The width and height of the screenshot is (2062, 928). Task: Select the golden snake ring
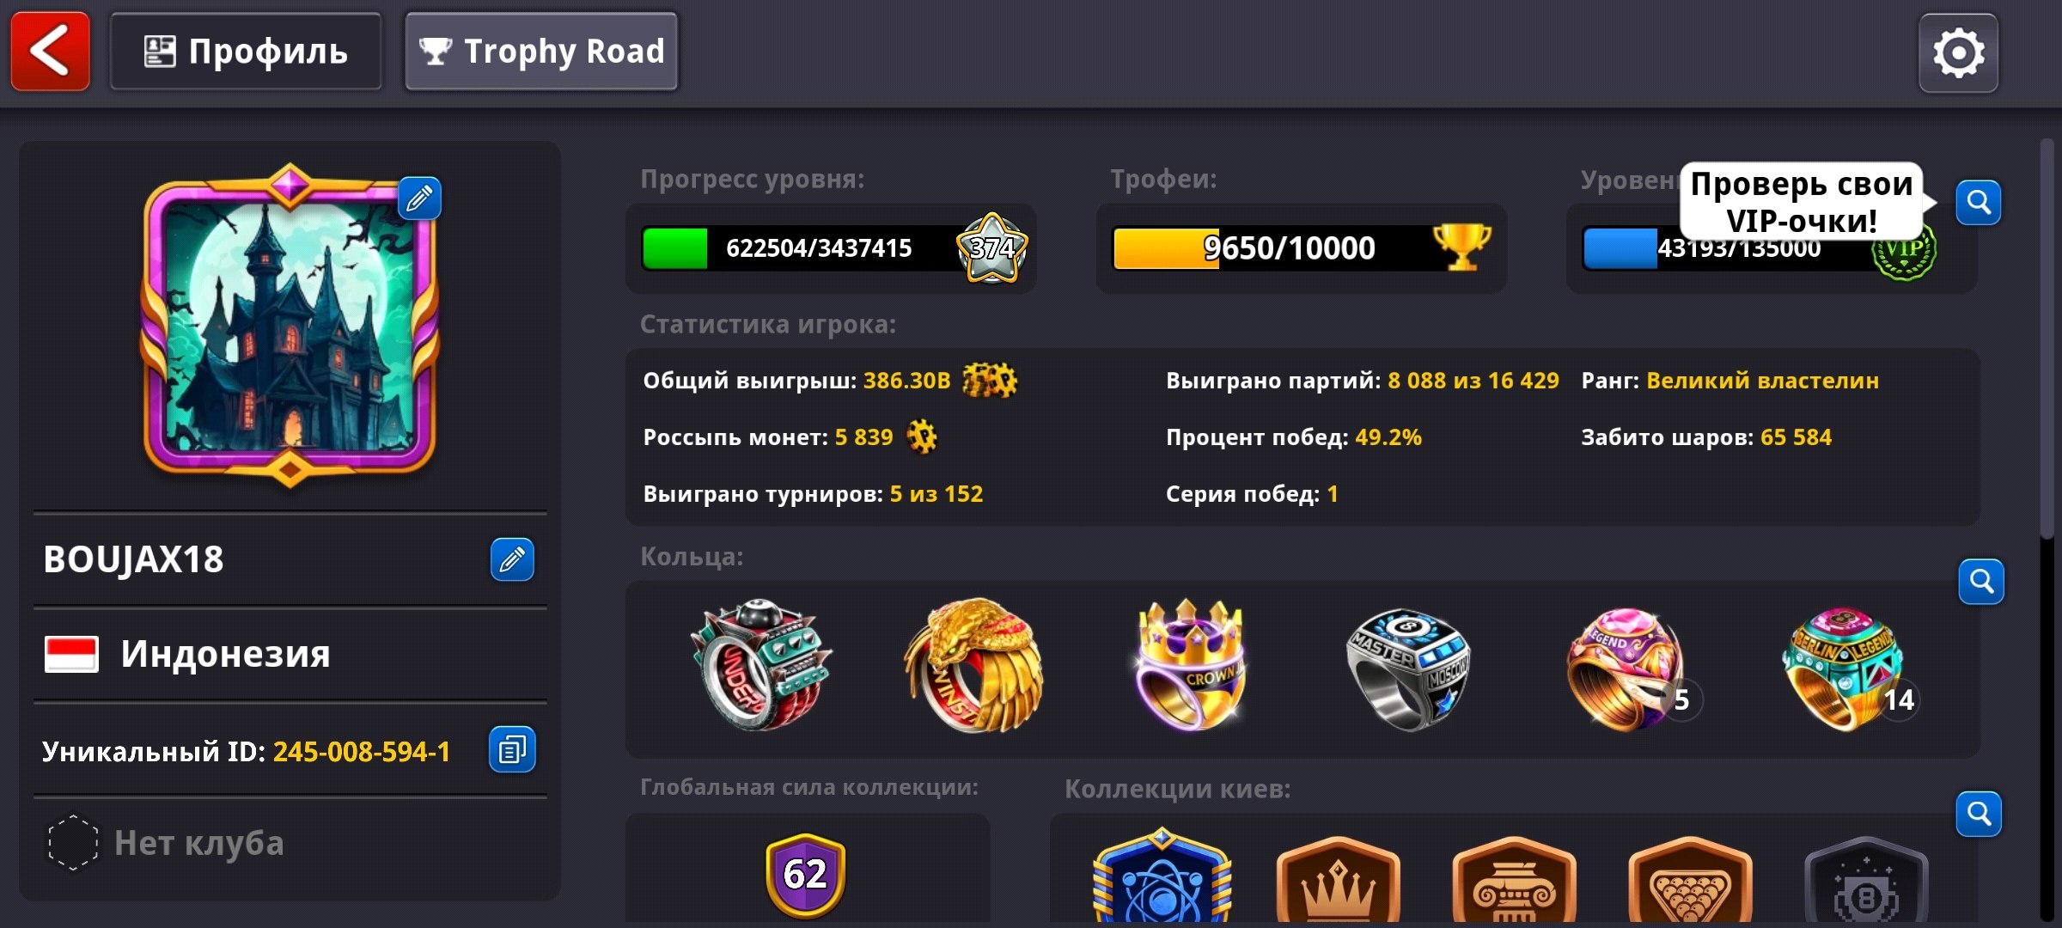tap(973, 666)
